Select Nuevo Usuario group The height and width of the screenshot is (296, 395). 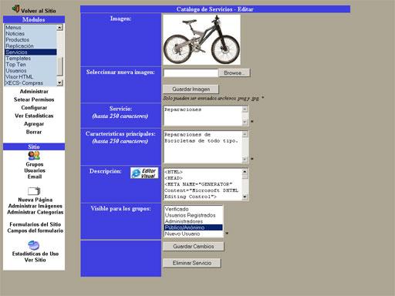[x=194, y=234]
